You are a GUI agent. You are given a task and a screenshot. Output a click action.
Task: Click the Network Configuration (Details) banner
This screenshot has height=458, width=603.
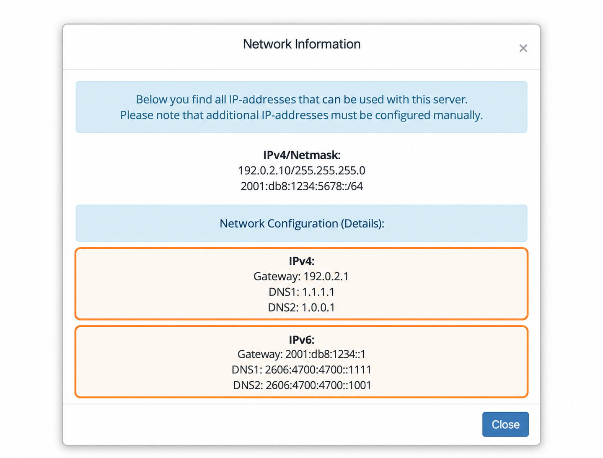pyautogui.click(x=302, y=223)
